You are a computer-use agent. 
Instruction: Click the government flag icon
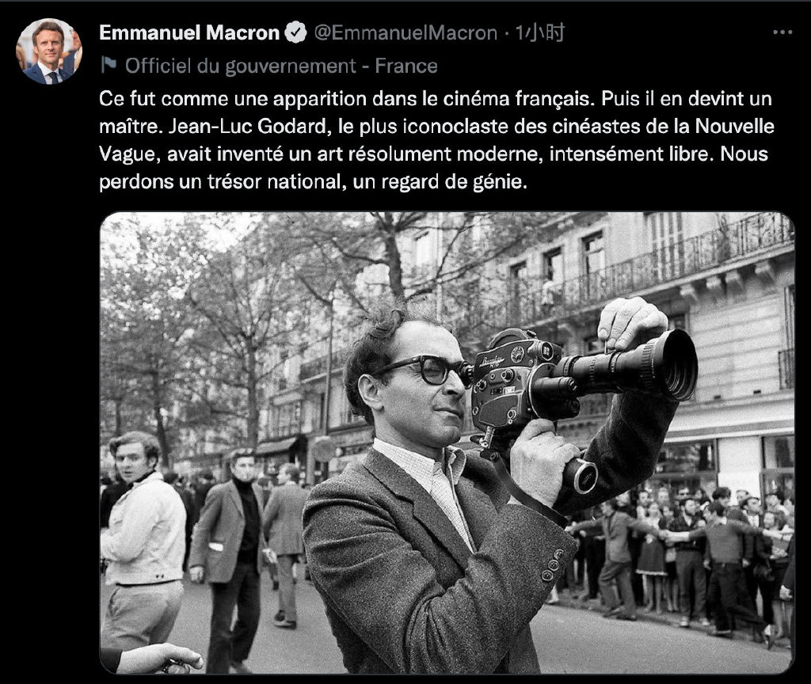tap(109, 65)
